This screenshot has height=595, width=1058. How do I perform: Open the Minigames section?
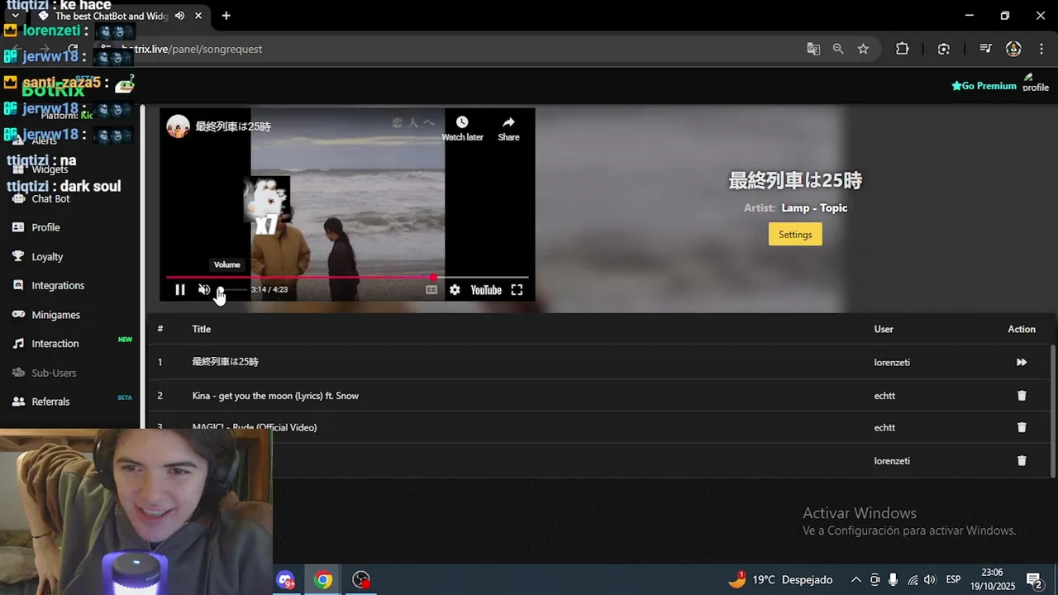coord(55,315)
